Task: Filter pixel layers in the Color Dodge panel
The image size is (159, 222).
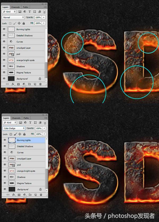Action: click(x=21, y=123)
